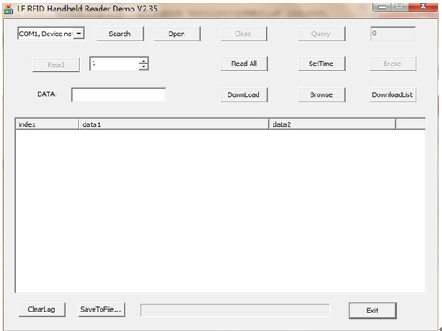The image size is (442, 331).
Task: Minimize the reader demo window
Action: pyautogui.click(x=382, y=7)
